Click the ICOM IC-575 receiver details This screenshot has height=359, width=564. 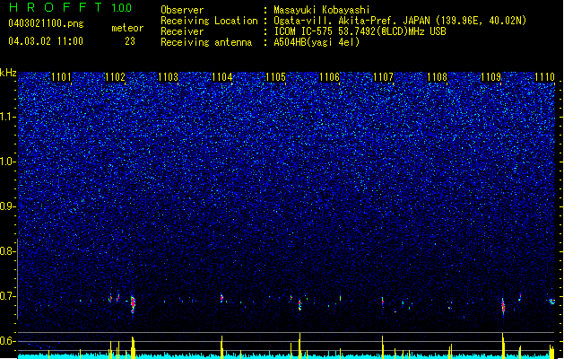[x=360, y=31]
